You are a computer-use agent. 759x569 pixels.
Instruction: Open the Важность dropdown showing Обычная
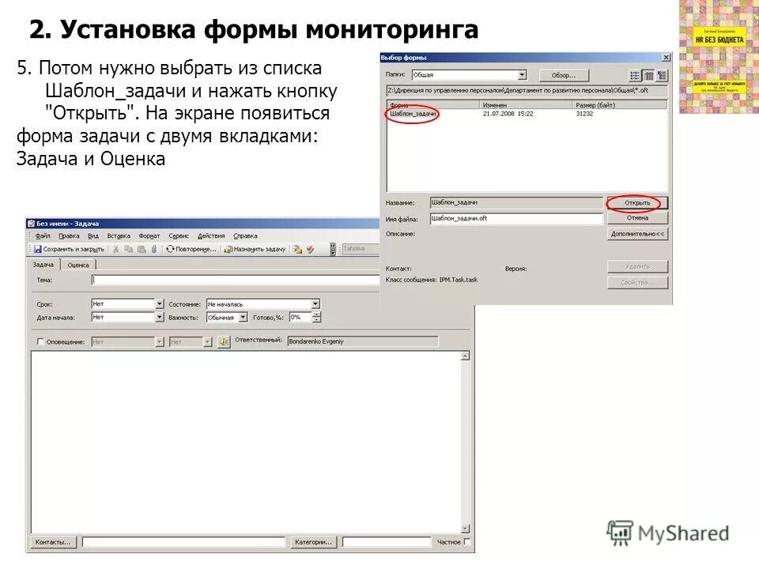[243, 316]
